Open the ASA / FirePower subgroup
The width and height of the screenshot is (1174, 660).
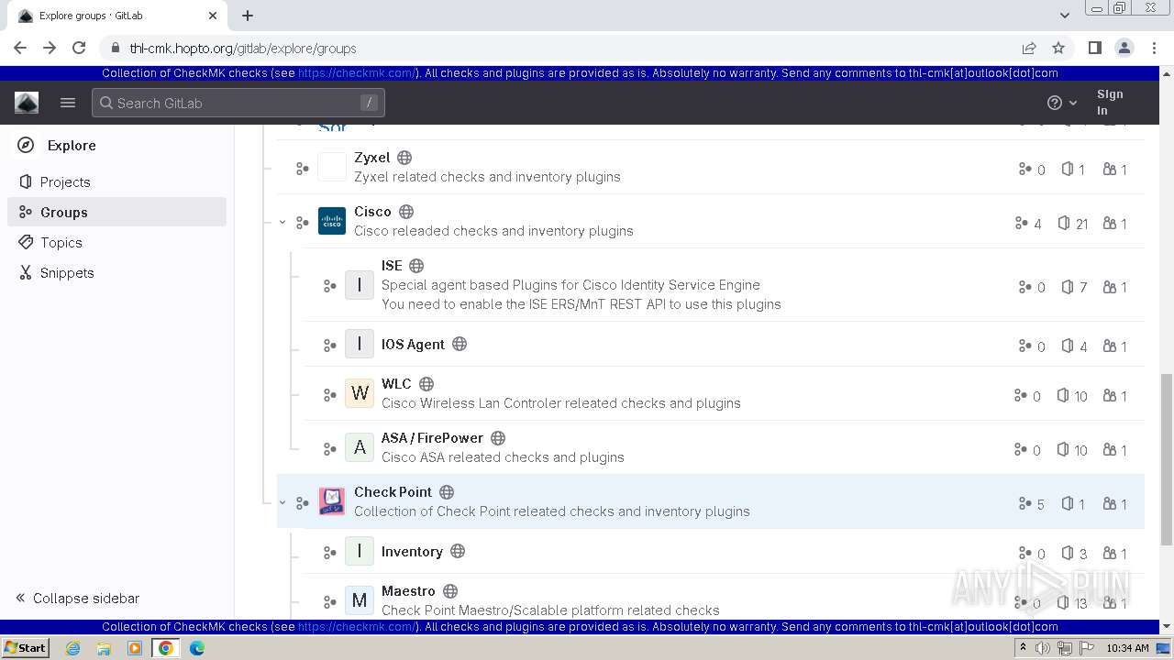(432, 438)
